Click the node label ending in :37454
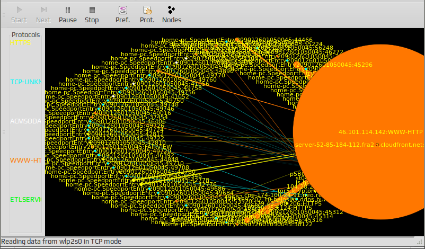 [106, 117]
